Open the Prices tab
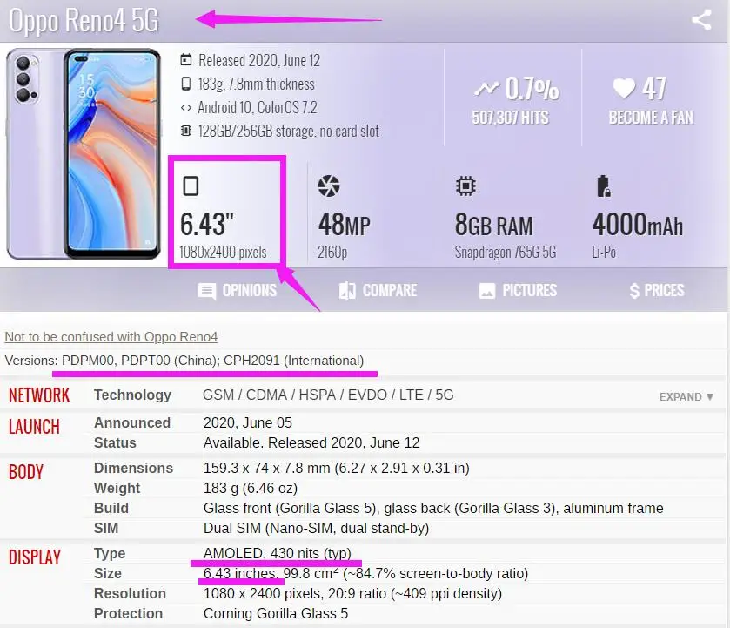 click(x=656, y=290)
